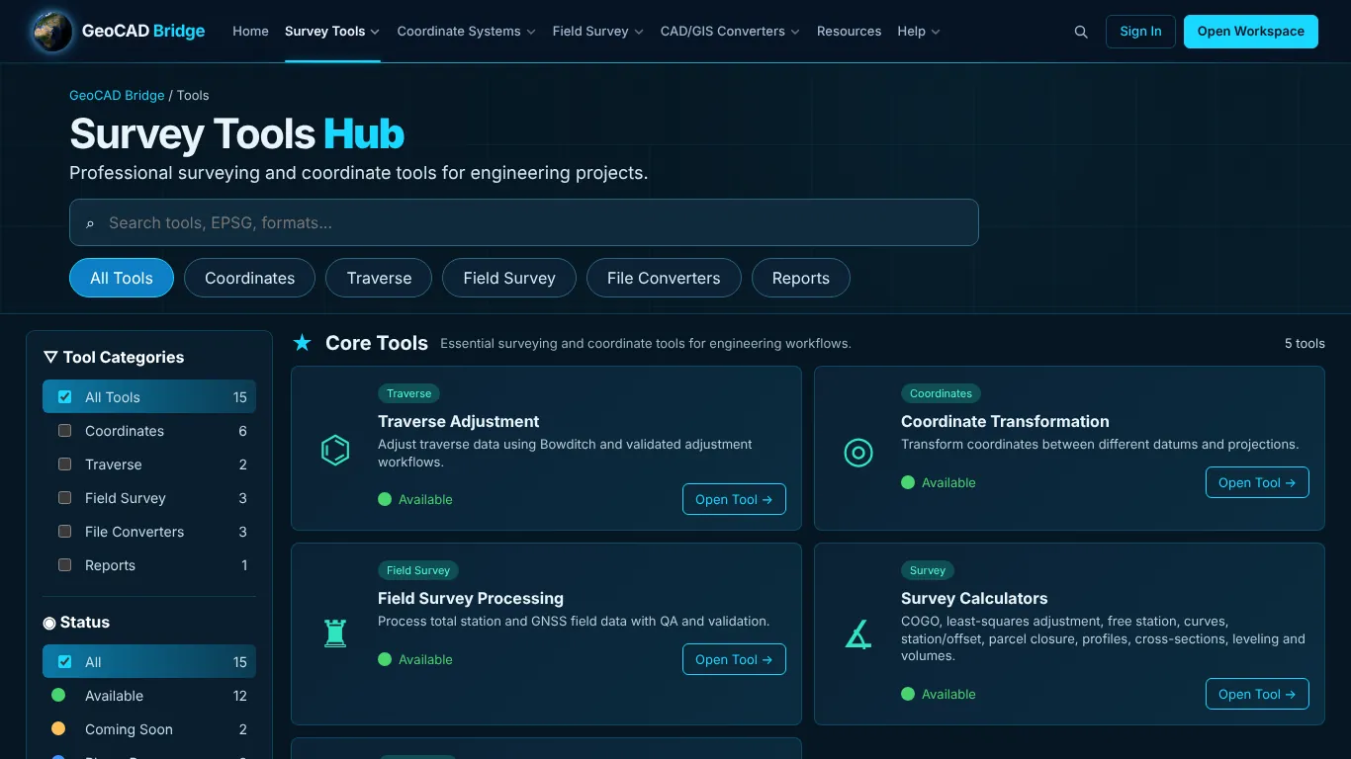
Task: Check the Field Survey category checkbox
Action: [x=65, y=498]
